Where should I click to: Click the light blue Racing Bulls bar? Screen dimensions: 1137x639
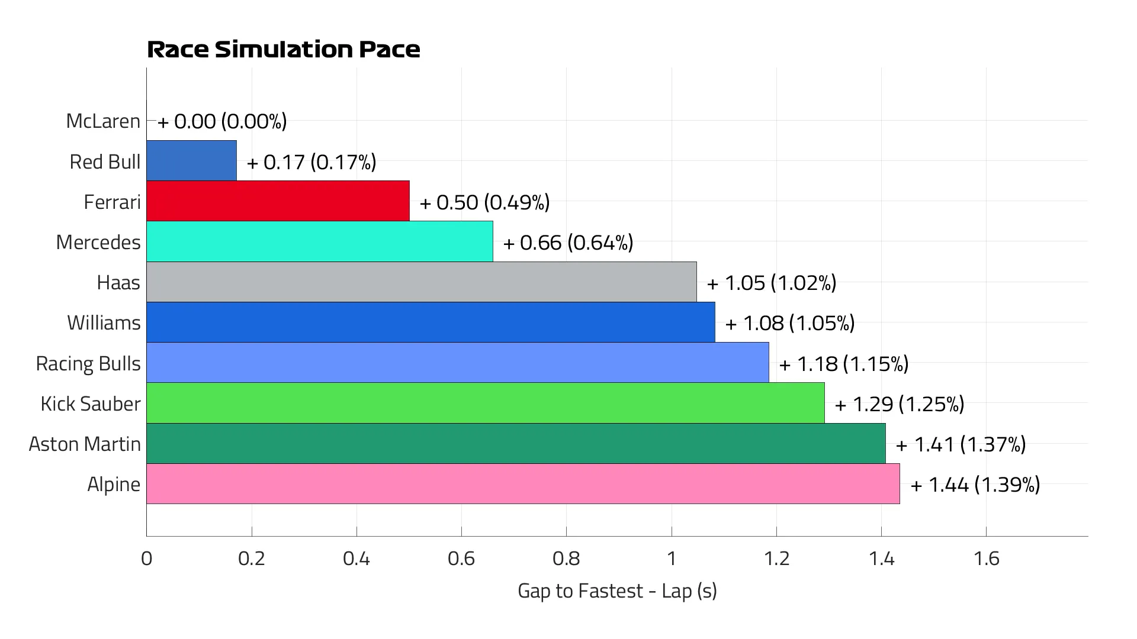[458, 363]
